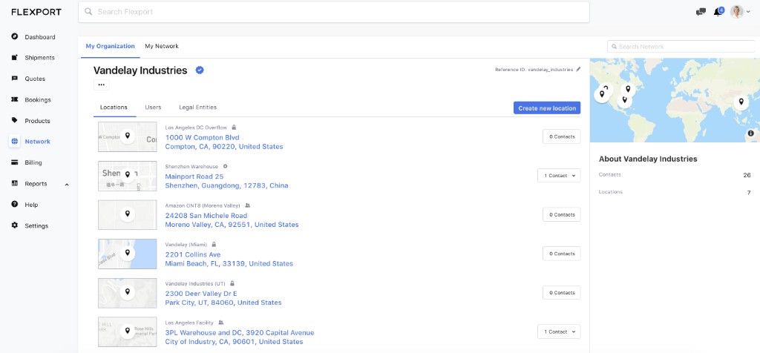Screen dimensions: 760x353
Task: Click the lock icon beside Vandelay Industries (UT)
Action: [232, 283]
